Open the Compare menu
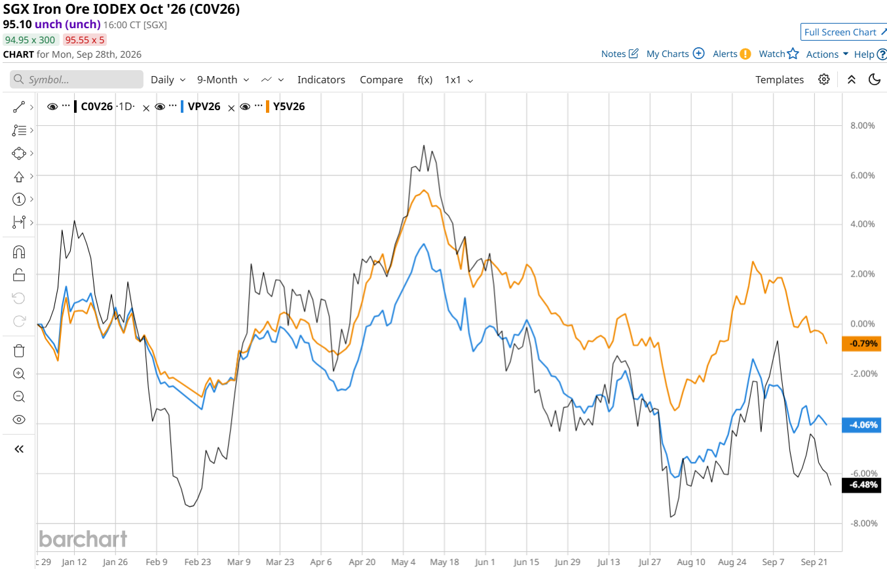Screen dimensions: 887x569 point(381,79)
